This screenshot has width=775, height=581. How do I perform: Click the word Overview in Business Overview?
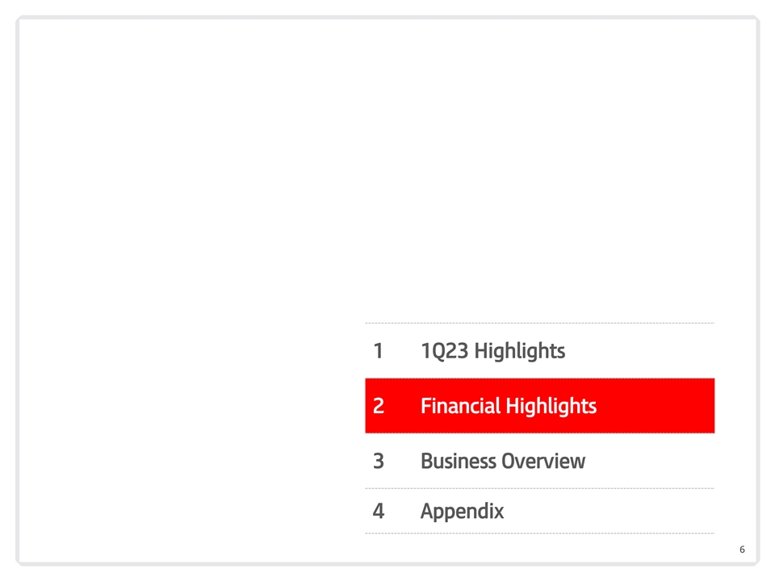[543, 461]
